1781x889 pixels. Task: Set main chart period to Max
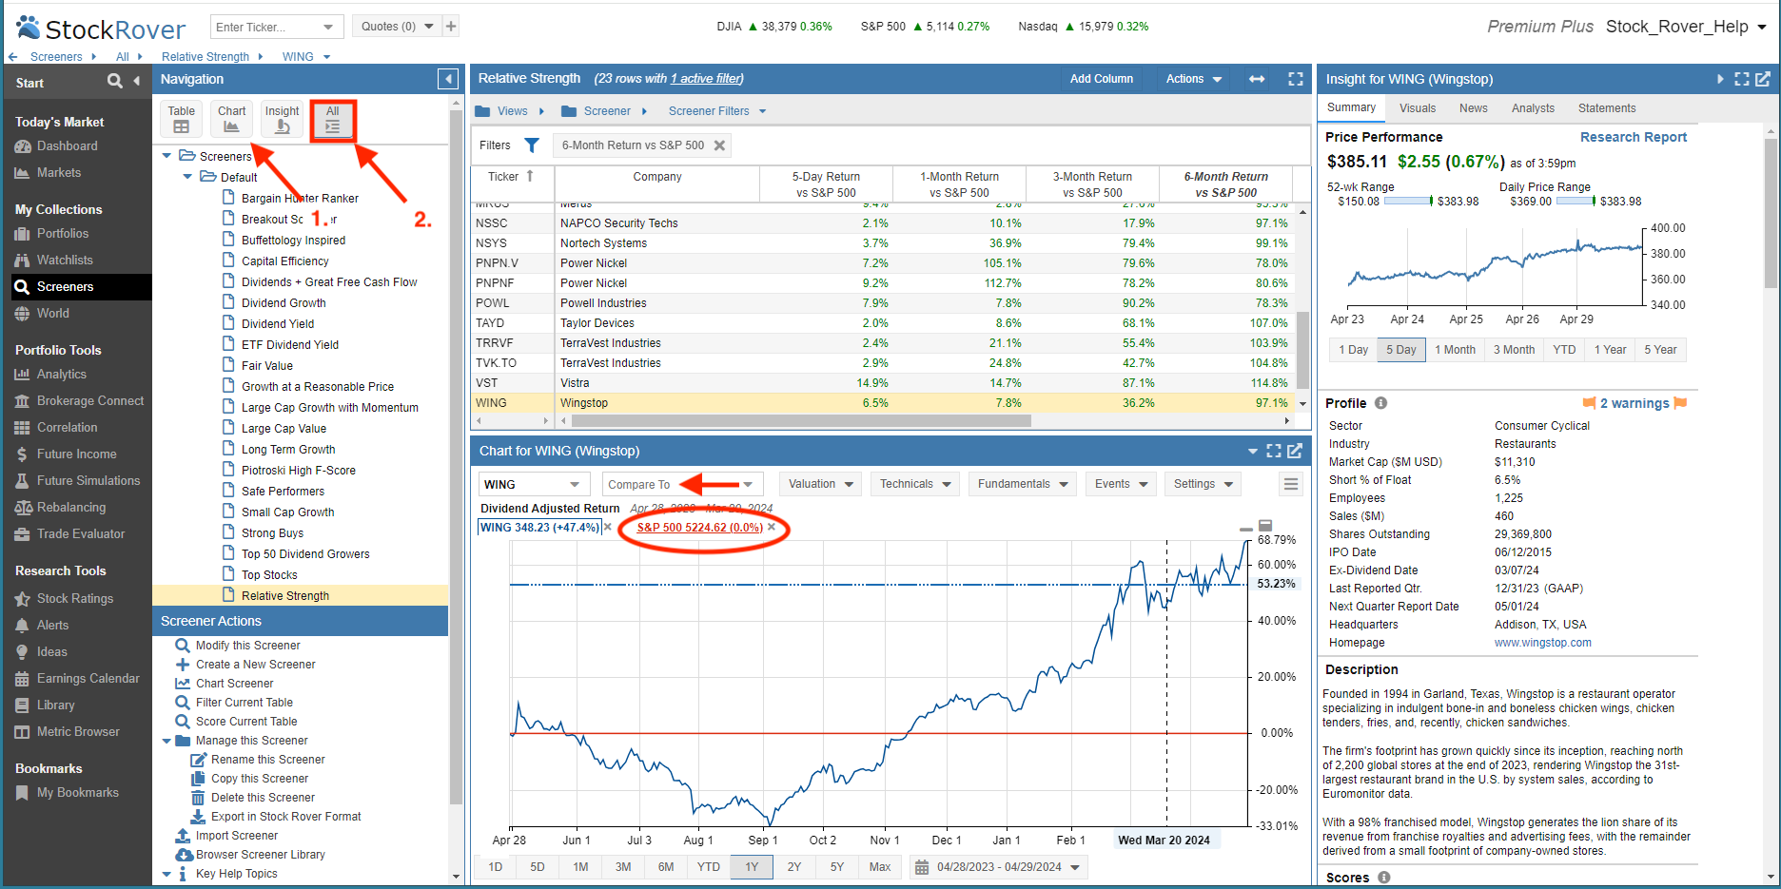(880, 867)
